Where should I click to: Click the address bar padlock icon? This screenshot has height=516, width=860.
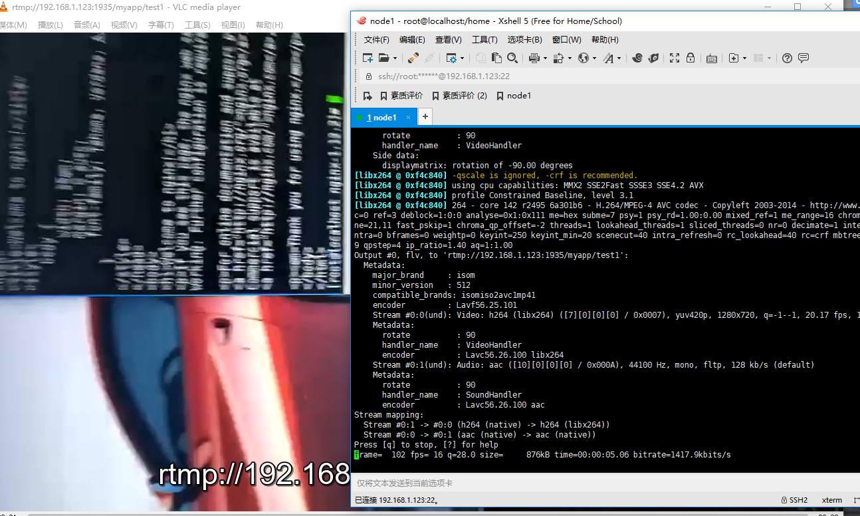click(x=368, y=76)
